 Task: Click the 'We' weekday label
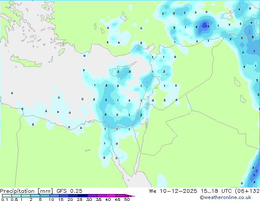click(153, 191)
